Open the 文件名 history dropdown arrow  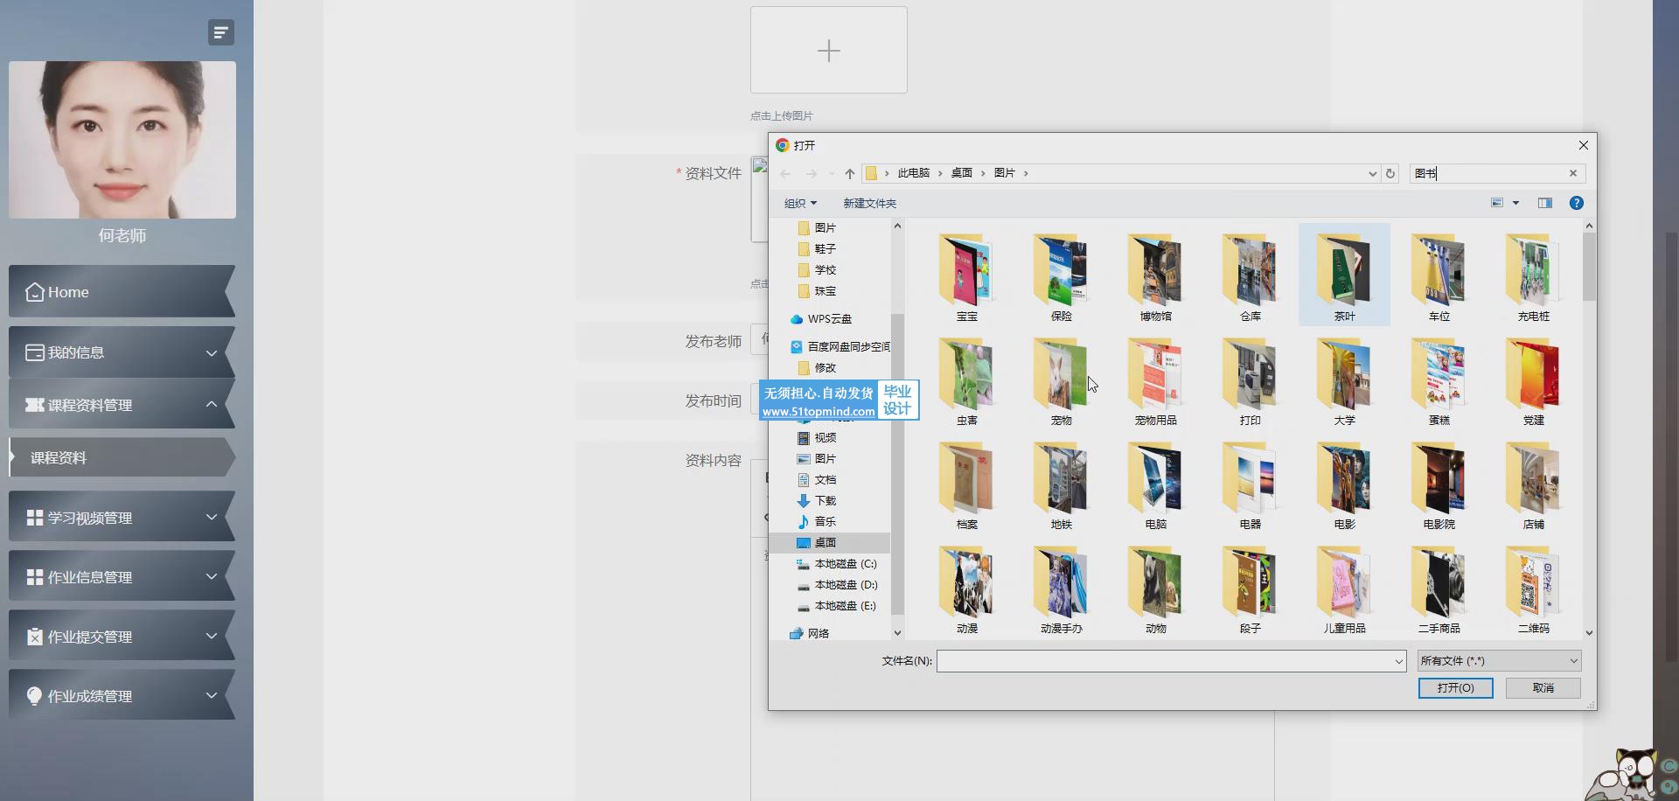click(1399, 661)
